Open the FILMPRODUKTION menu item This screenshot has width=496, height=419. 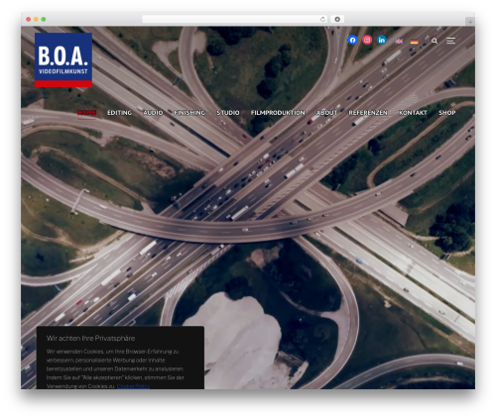[278, 113]
